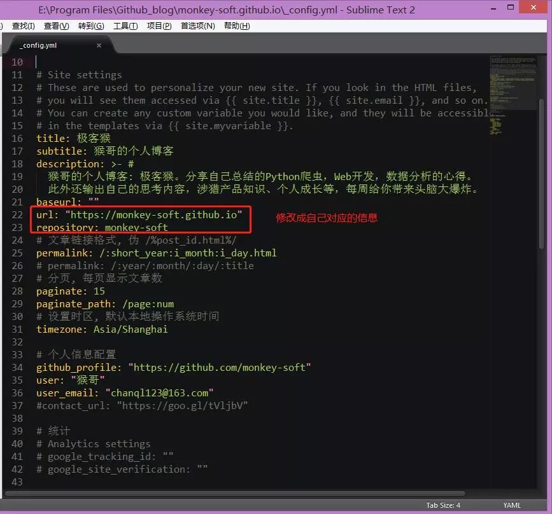Click the vertical scrollbar thumb
Screen dimensions: 552x514
point(541,174)
